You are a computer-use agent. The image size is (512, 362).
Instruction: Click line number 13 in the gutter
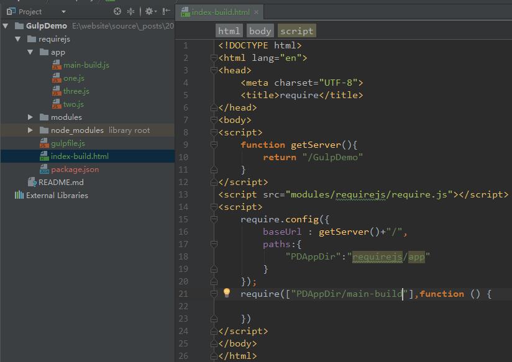point(183,194)
